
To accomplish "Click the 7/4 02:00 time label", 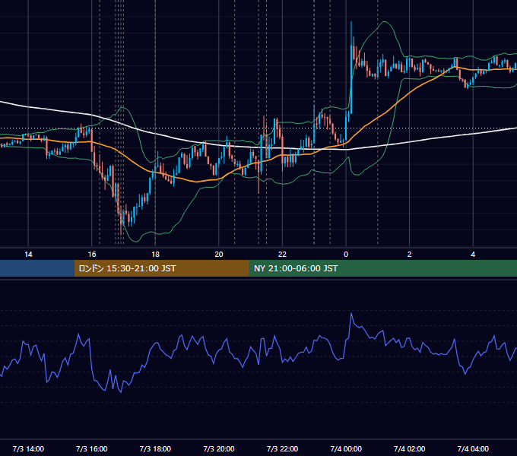I will click(x=409, y=448).
